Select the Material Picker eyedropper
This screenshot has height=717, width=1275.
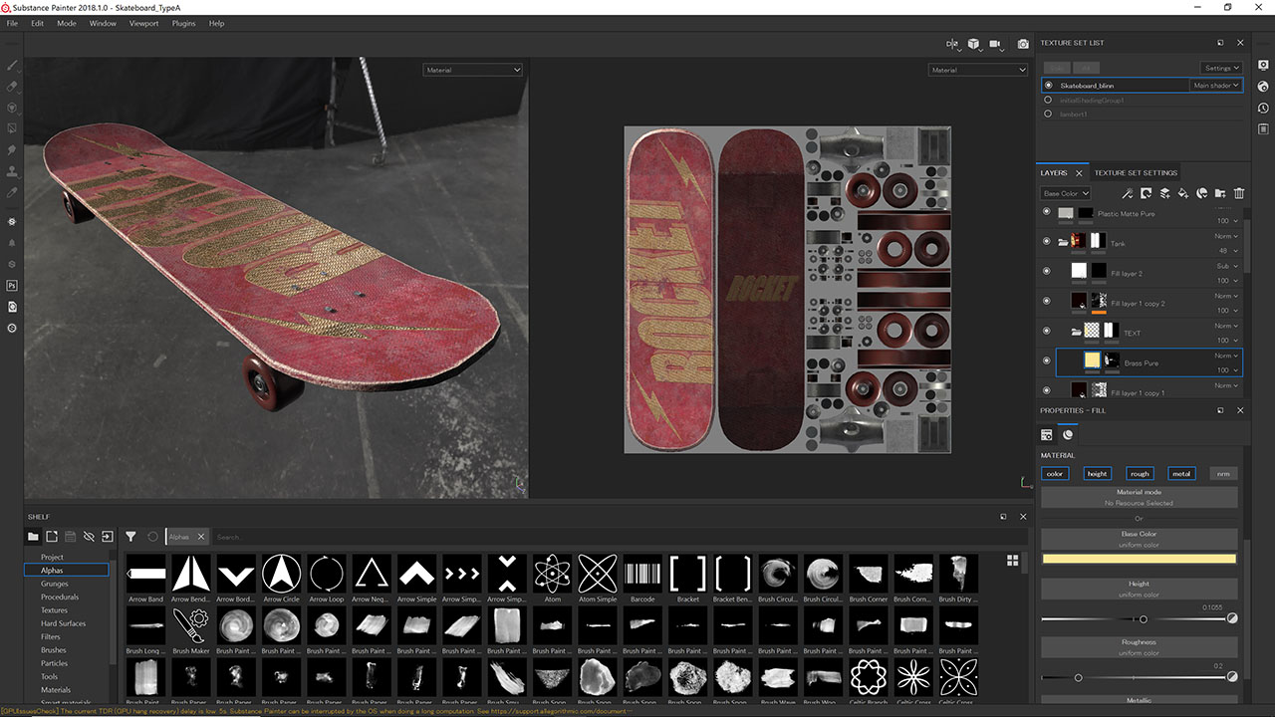12,191
